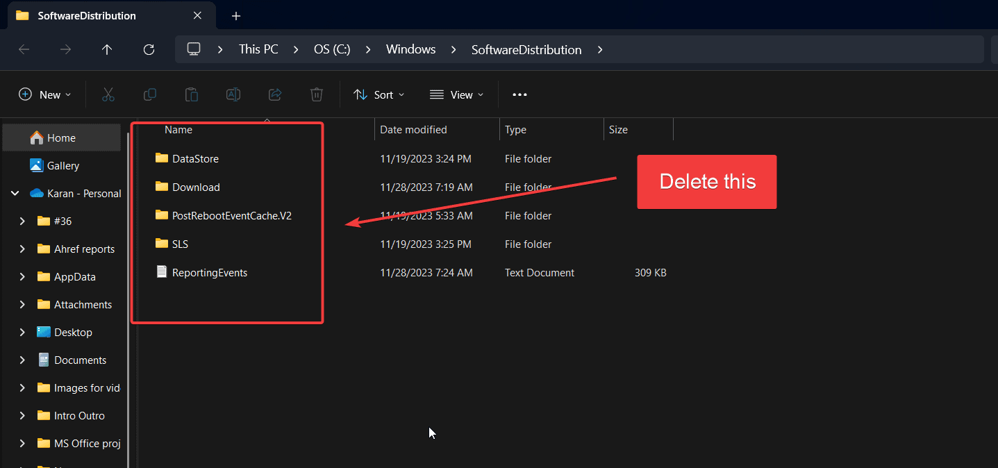Click the navigation pane vertical scrollbar
998x468 pixels.
tap(128, 299)
